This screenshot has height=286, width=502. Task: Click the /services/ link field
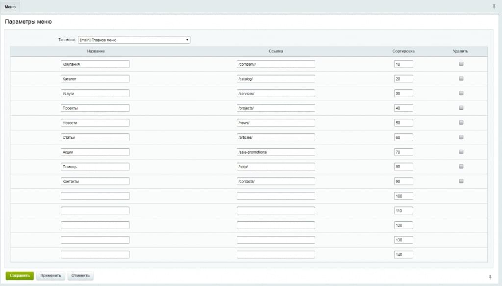click(276, 94)
